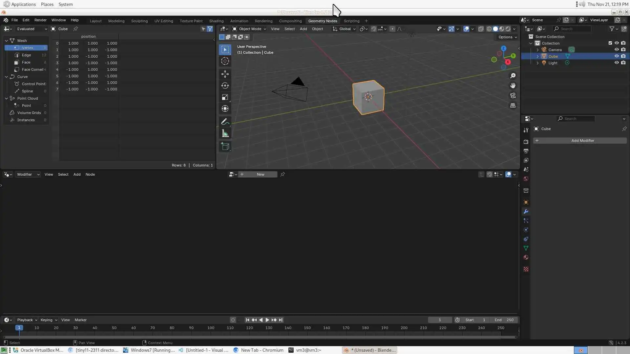Toggle Light render visibility camera icon
Viewport: 630px width, 354px height.
[623, 63]
